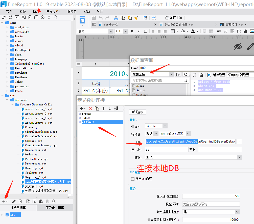Click the URL browse ellipsis button
The height and width of the screenshot is (224, 254).
click(x=239, y=142)
